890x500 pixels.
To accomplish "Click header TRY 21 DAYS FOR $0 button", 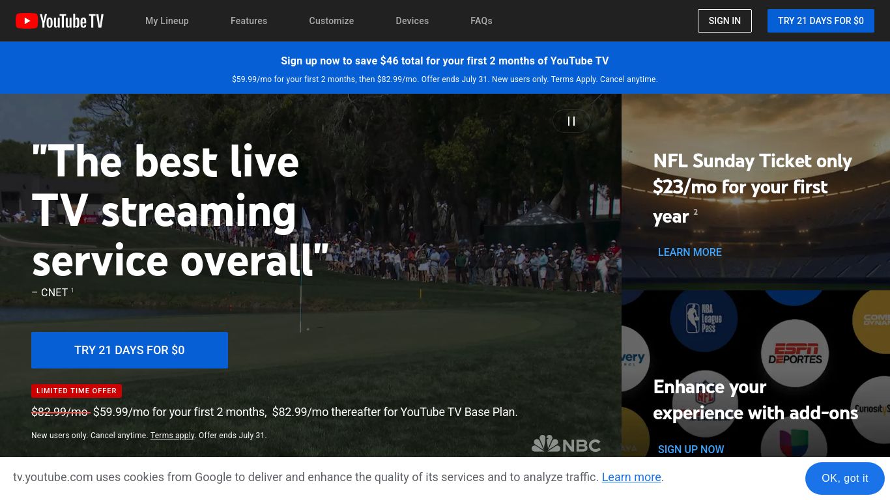I will coord(821,21).
